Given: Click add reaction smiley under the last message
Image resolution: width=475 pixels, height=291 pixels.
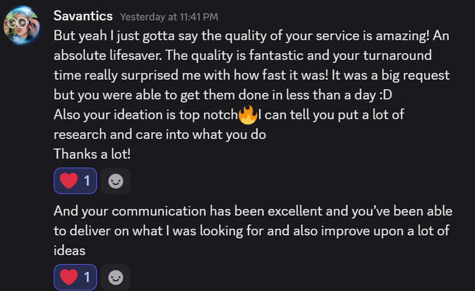Looking at the screenshot, I should (115, 277).
